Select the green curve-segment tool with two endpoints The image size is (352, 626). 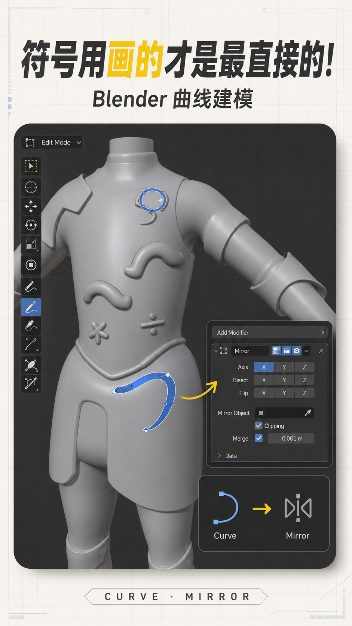point(31,344)
